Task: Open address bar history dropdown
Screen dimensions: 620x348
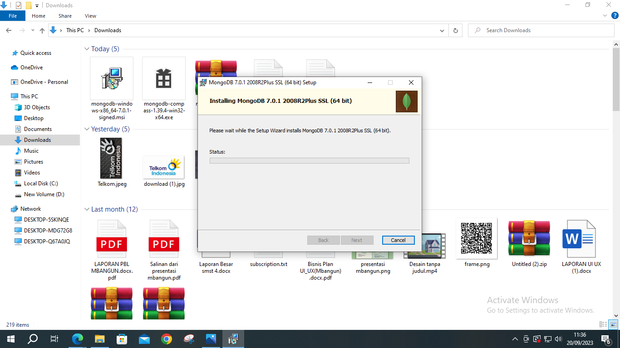Action: pyautogui.click(x=442, y=30)
